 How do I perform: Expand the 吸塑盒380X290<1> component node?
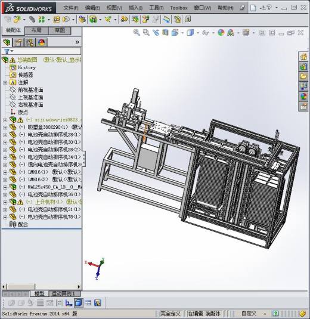[x=5, y=128]
